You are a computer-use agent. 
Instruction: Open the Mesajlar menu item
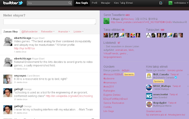coord(106,3)
